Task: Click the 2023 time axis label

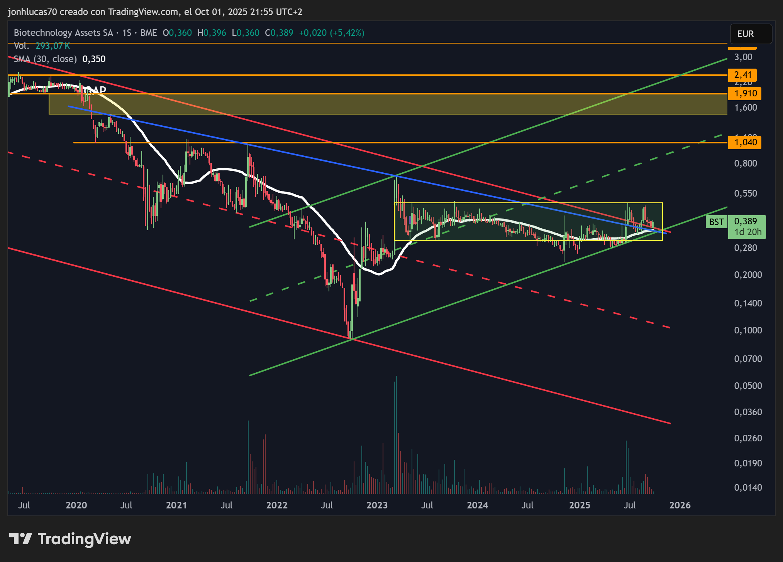Action: pos(377,505)
